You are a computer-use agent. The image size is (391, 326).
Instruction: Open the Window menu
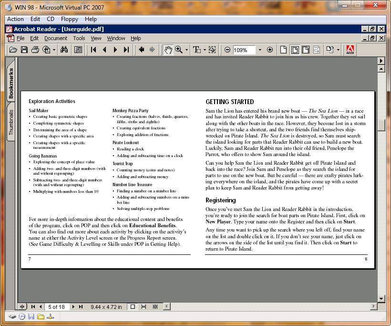pos(116,38)
